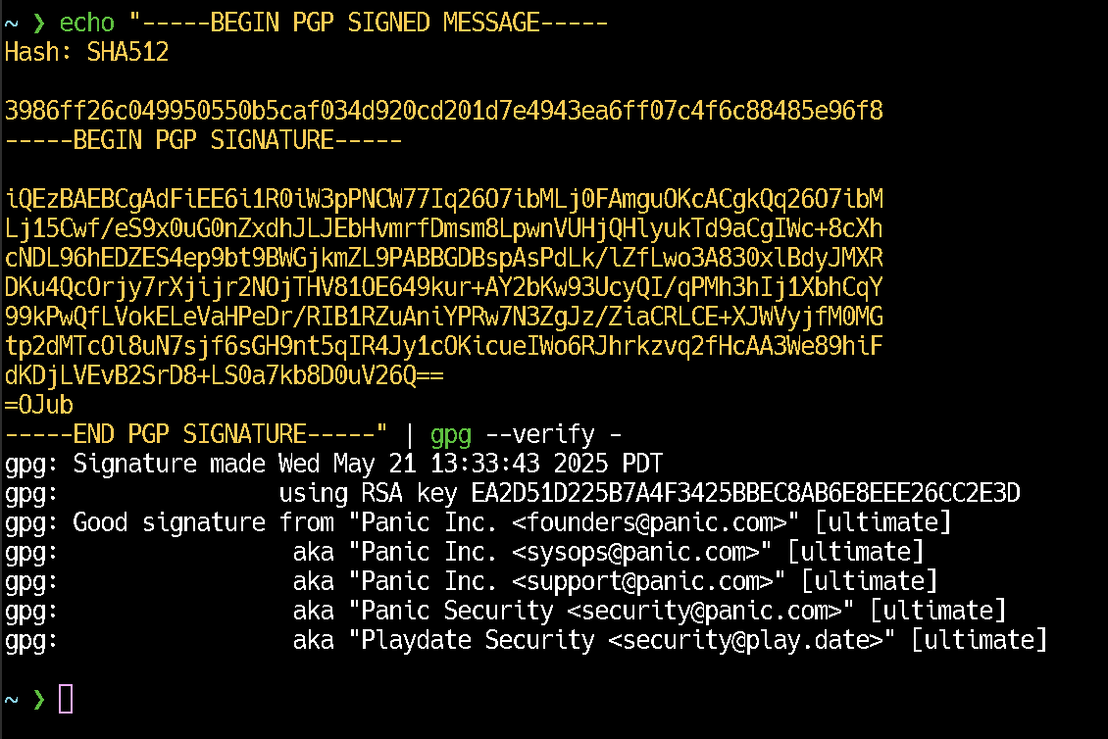This screenshot has width=1108, height=739.
Task: Click the support@panic.com email address
Action: pos(643,581)
